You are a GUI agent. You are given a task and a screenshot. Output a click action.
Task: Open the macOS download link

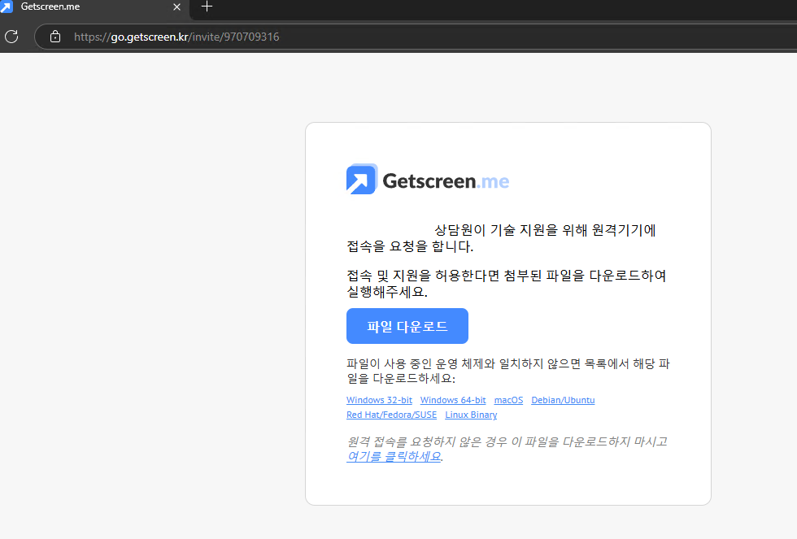(x=508, y=400)
